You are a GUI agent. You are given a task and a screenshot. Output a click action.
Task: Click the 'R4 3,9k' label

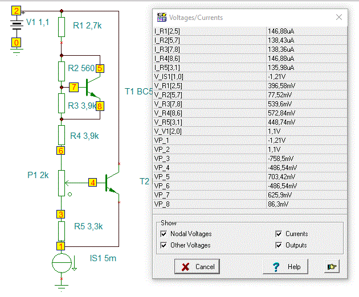(84, 136)
